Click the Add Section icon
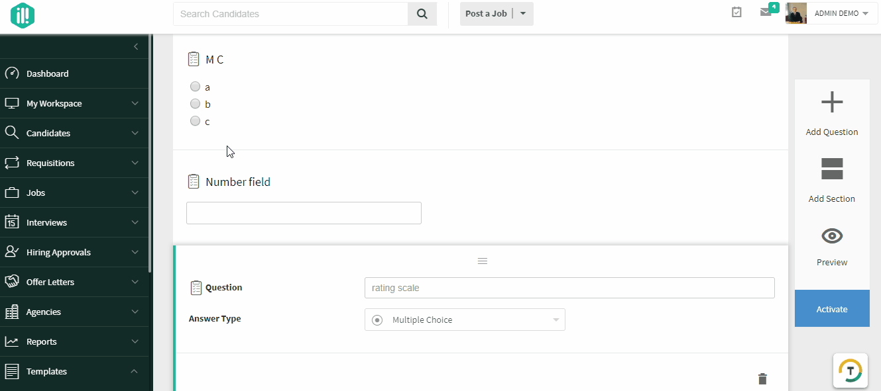 (832, 169)
